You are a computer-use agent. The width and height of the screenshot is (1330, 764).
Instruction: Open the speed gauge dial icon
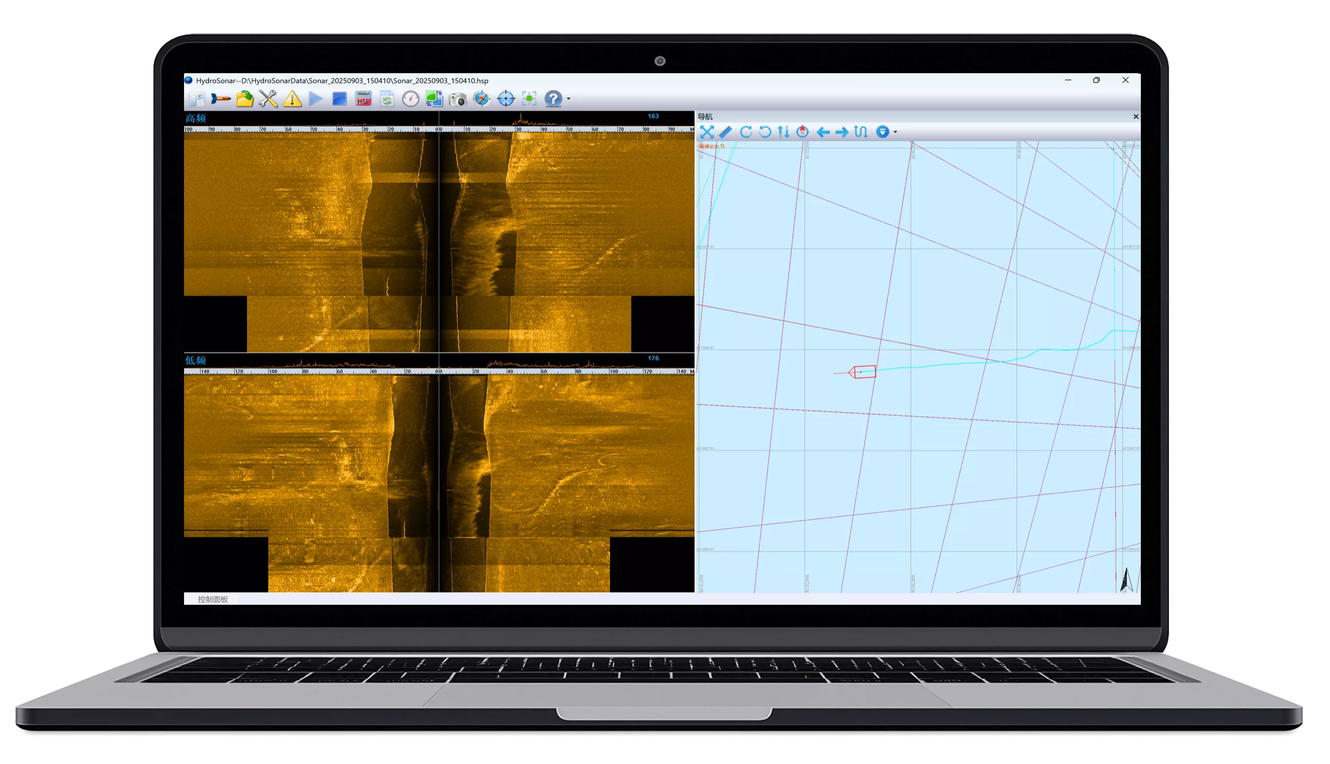coord(411,99)
